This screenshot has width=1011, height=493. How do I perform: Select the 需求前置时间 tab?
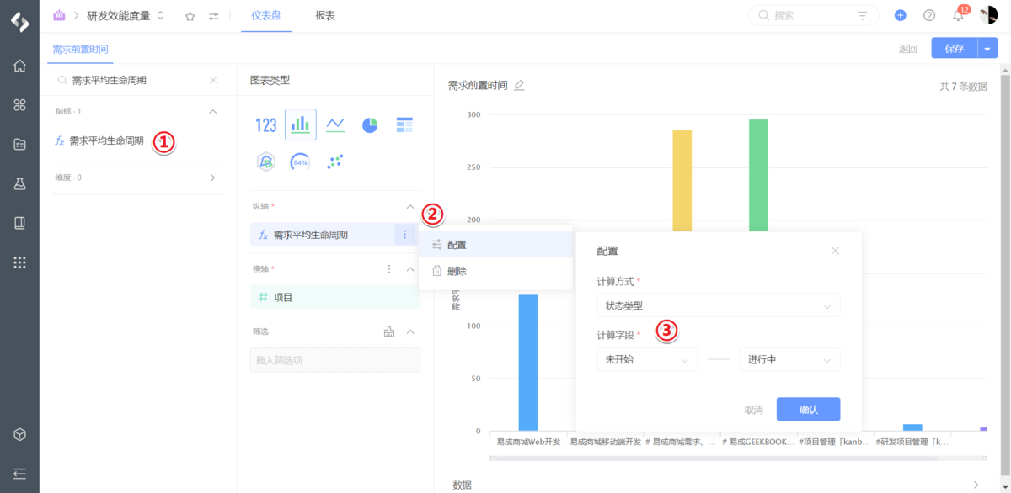(80, 49)
